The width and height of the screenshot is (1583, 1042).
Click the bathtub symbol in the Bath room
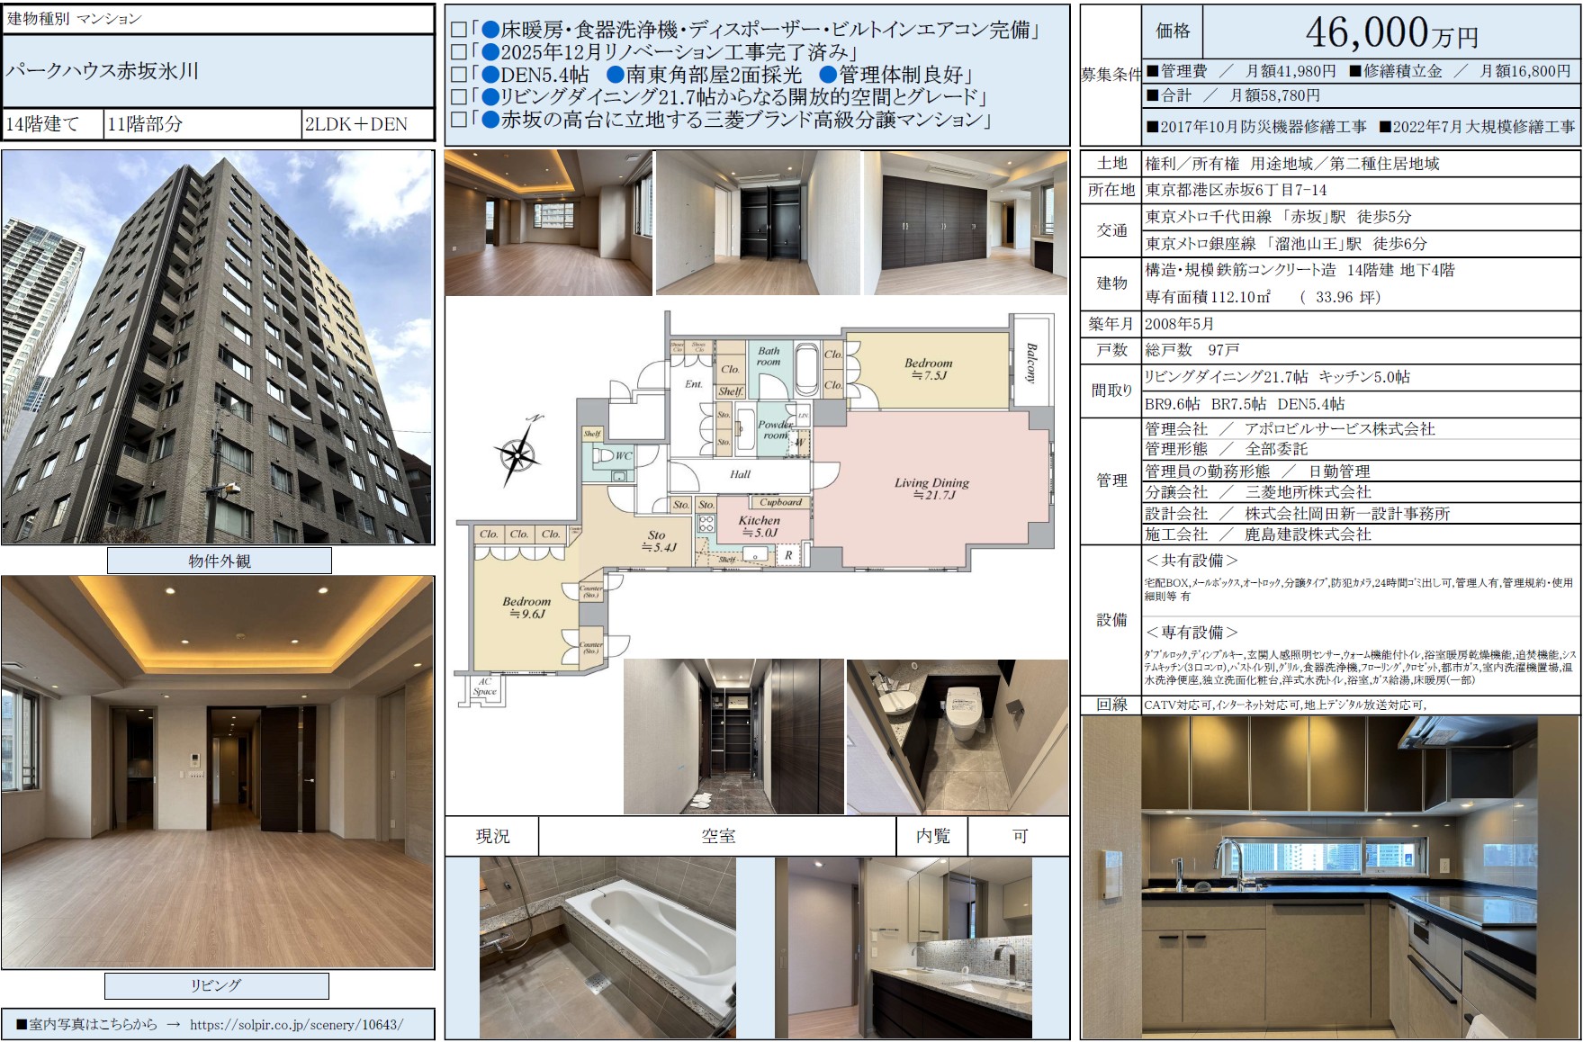click(806, 368)
